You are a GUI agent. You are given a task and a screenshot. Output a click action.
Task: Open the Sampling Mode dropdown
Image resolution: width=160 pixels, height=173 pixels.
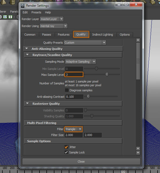pos(81,62)
